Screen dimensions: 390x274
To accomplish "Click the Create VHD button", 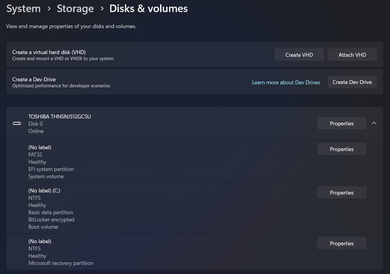I will pyautogui.click(x=299, y=55).
